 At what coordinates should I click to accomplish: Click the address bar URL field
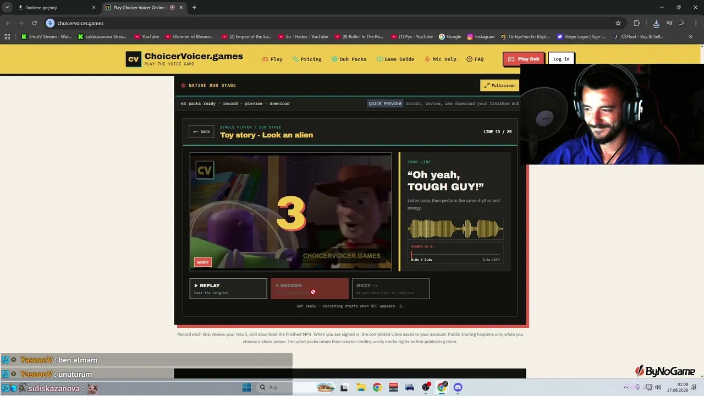330,23
